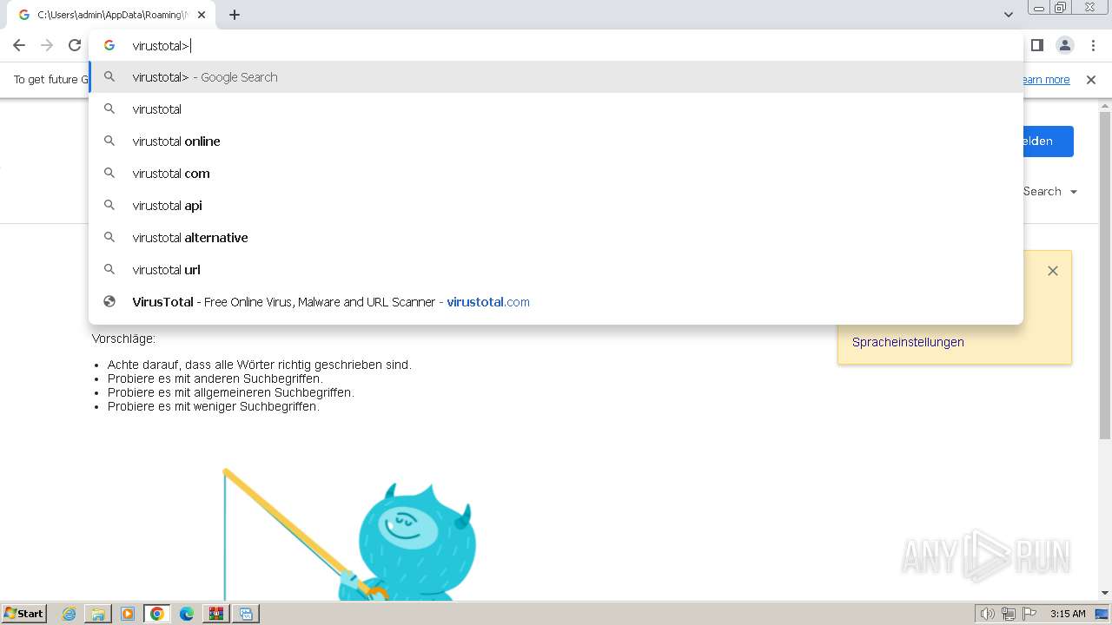Viewport: 1112px width, 625px height.
Task: Open the WinRAR taskbar icon
Action: pos(216,614)
